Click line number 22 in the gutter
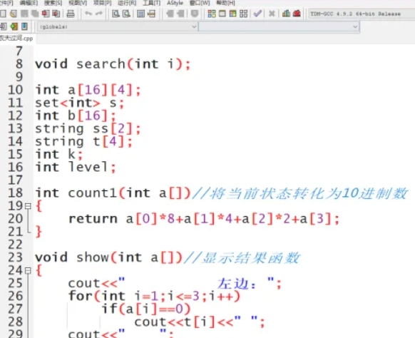Viewport: 415px width, 338px height. pyautogui.click(x=16, y=245)
